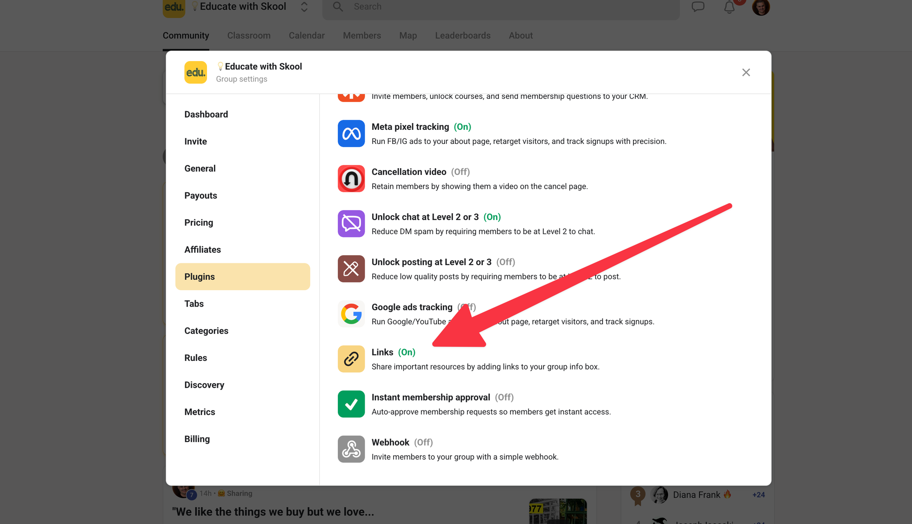Click the Sharing category tag on post
912x524 pixels.
point(235,493)
